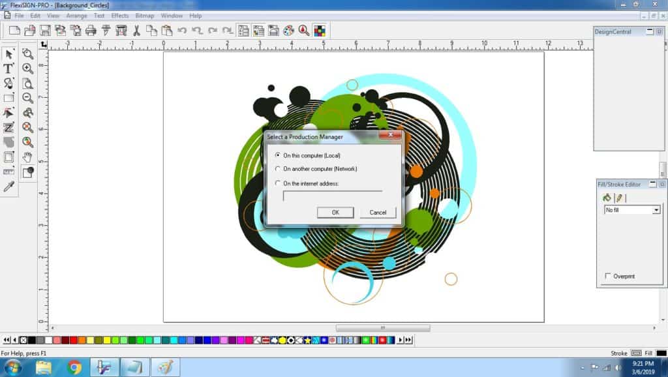668x377 pixels.
Task: Click the Zoom In magnifier tool
Action: coord(27,68)
